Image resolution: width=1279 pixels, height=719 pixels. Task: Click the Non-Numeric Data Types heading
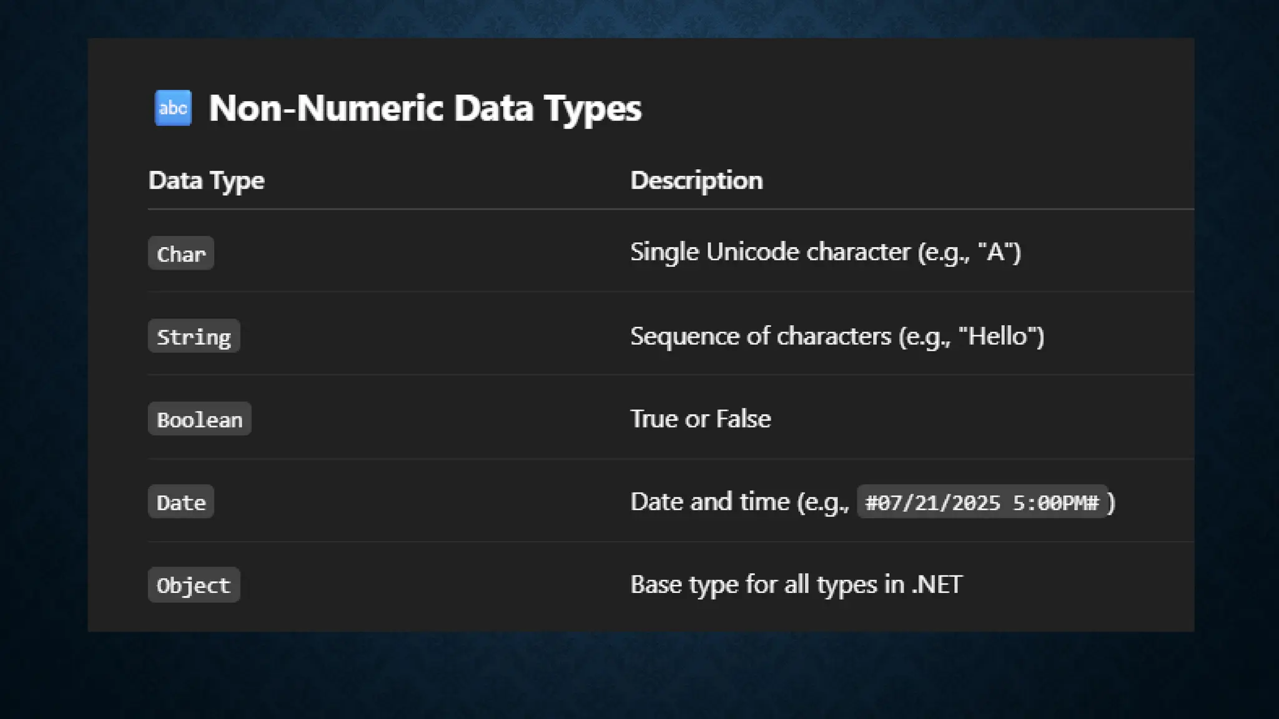(x=425, y=108)
